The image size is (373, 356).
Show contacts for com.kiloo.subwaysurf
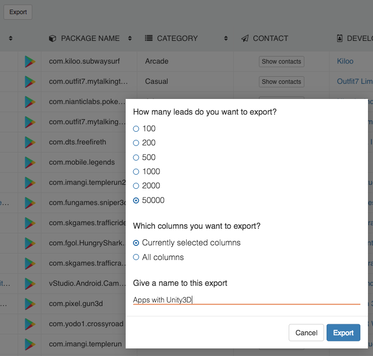point(282,62)
